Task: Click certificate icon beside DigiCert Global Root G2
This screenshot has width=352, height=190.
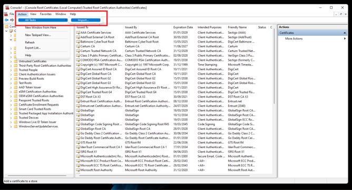Action: click(78, 78)
